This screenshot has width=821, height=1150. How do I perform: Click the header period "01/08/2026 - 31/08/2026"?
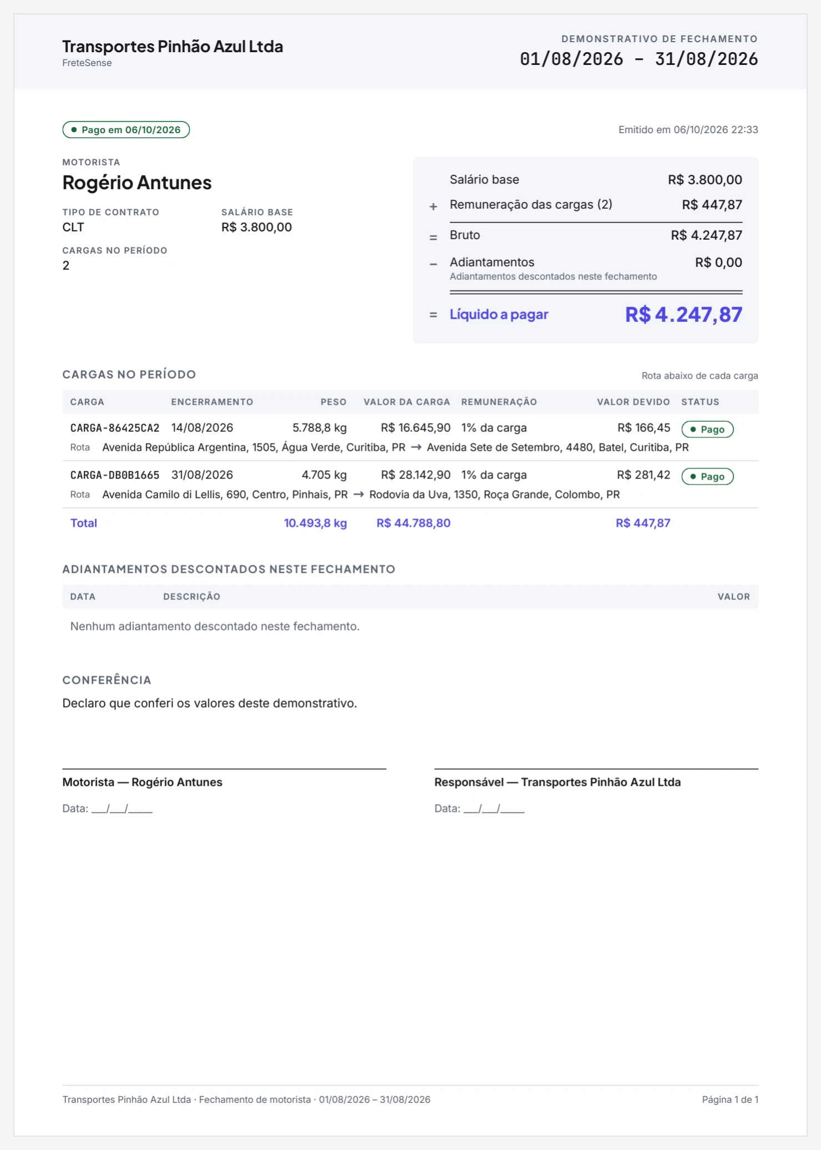[638, 59]
